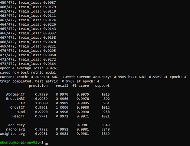The height and width of the screenshot is (146, 190).
Task: Click AbdomenCT f1-score value 0.9975
Action: 83,95
